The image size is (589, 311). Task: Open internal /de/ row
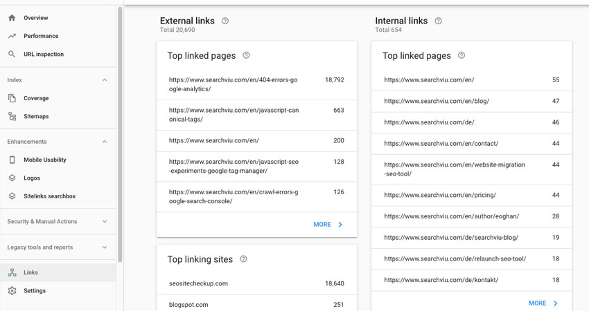[x=471, y=122]
